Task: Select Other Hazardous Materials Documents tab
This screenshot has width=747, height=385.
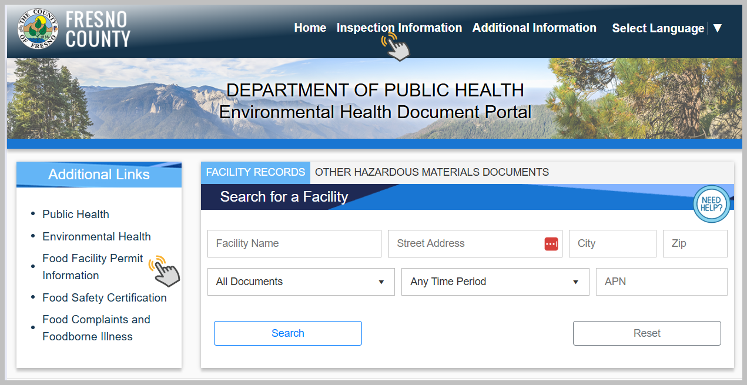Action: click(x=432, y=172)
